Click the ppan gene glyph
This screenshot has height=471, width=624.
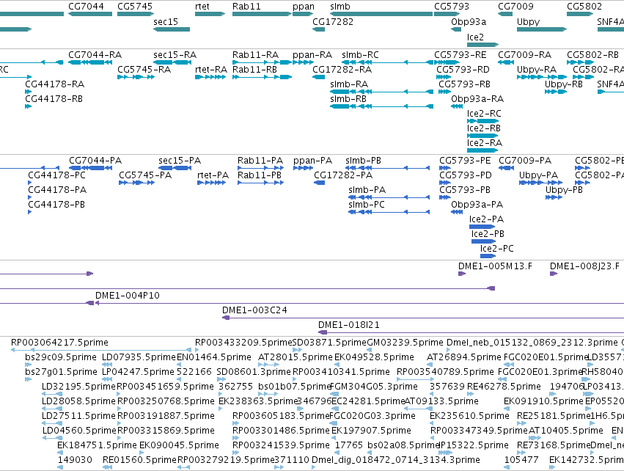click(x=303, y=14)
